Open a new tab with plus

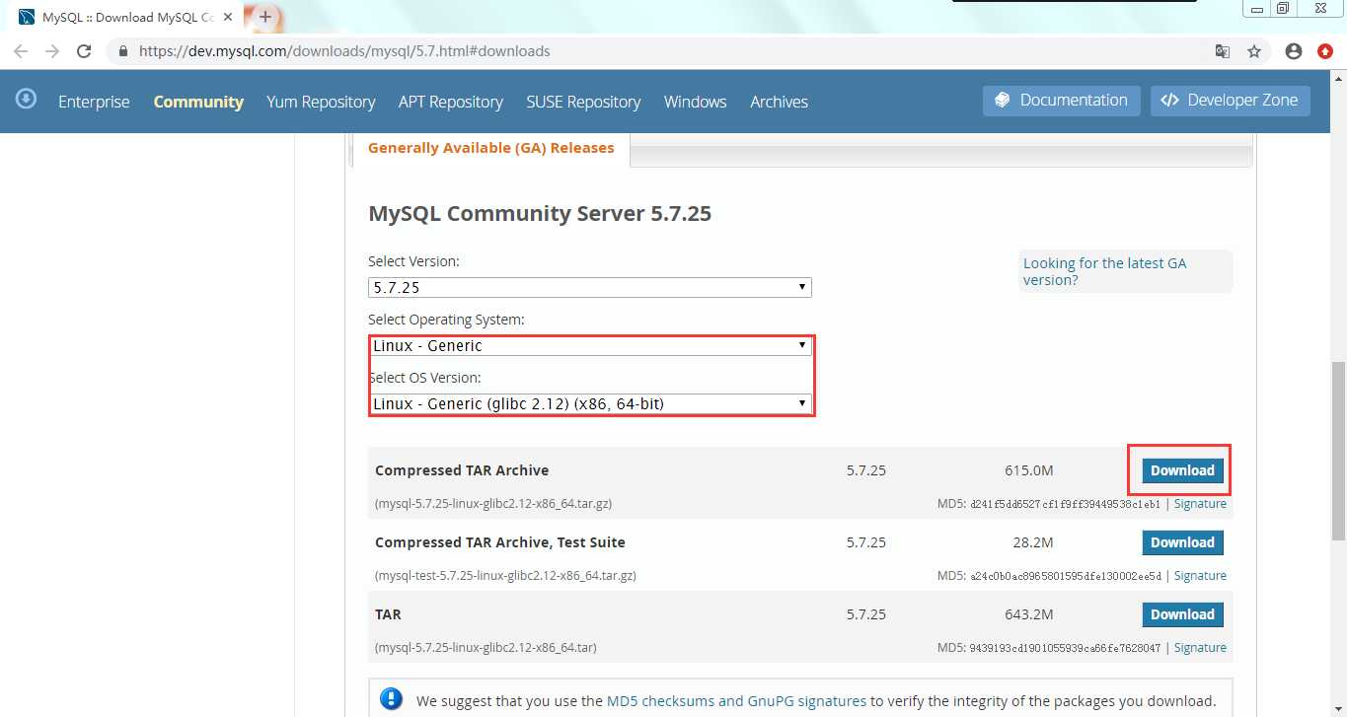point(265,17)
